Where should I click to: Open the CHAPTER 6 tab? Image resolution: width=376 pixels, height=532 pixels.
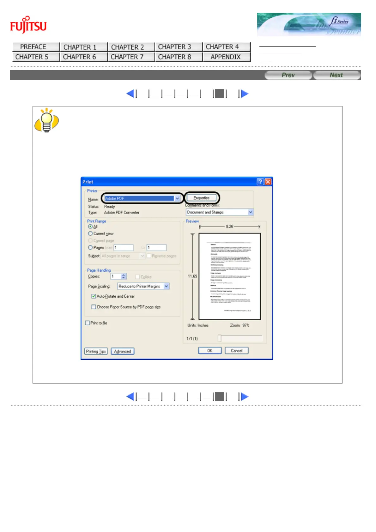pos(83,57)
